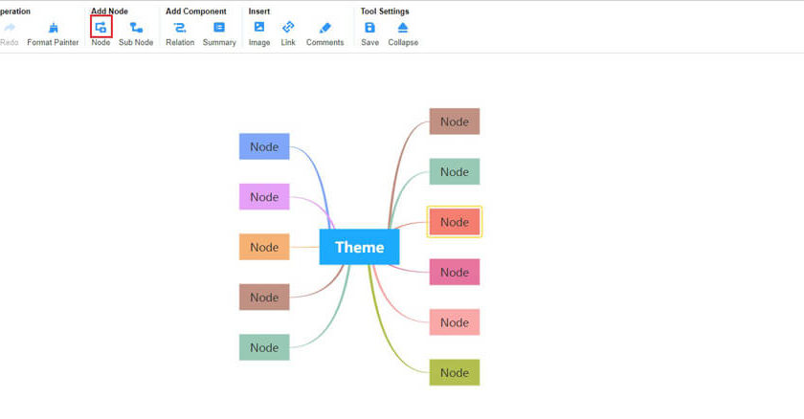Select the central Theme node
The width and height of the screenshot is (804, 419).
point(359,247)
